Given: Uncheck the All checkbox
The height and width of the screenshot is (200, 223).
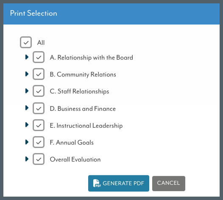Looking at the screenshot, I should 26,42.
